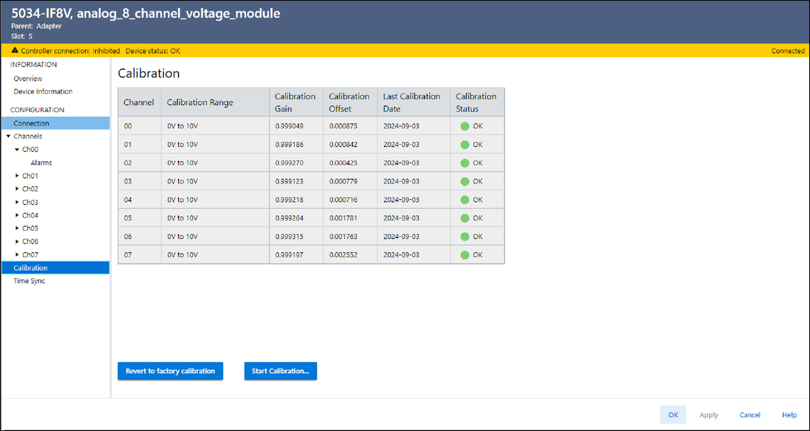The image size is (810, 431).
Task: Click the Cancel button
Action: 750,415
